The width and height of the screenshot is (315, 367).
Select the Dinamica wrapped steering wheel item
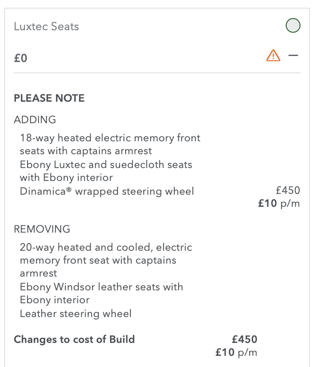coord(107,191)
